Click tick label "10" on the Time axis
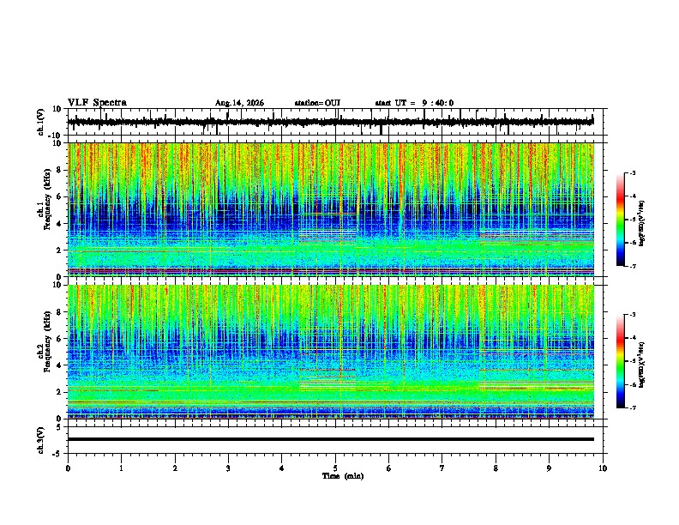 [x=603, y=468]
